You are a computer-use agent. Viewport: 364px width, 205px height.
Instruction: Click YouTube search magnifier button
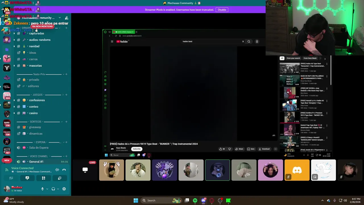(249, 42)
